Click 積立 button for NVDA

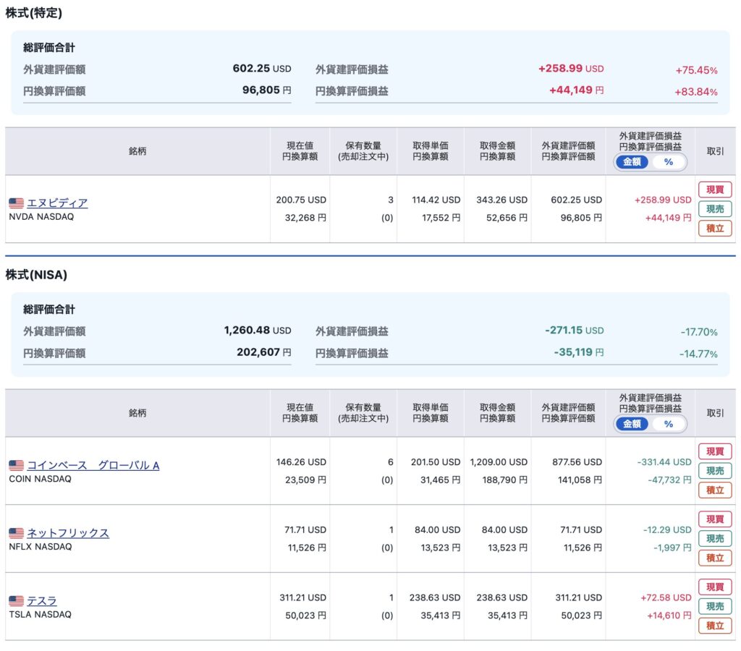[x=715, y=228]
